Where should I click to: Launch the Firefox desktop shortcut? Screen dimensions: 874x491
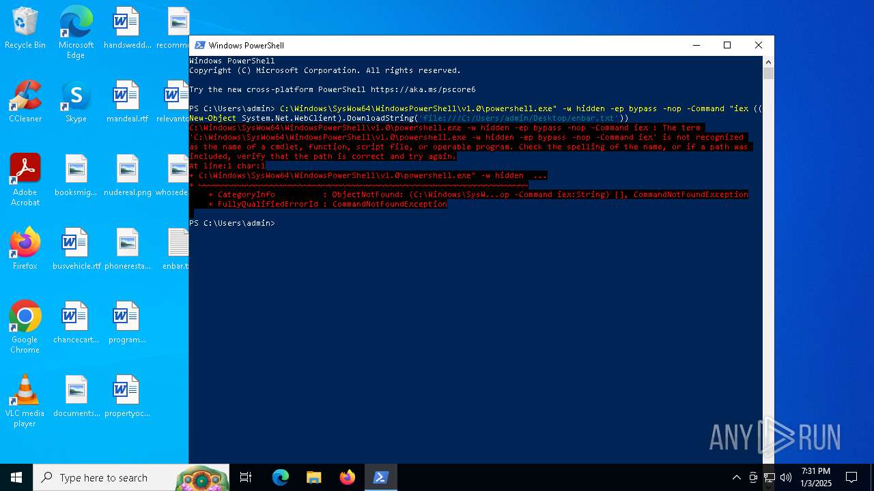point(25,249)
